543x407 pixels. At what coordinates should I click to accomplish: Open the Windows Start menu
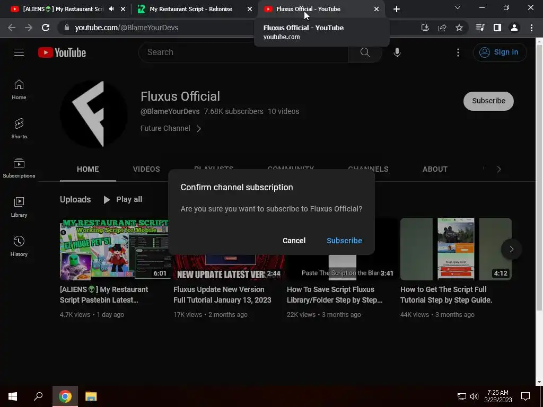coord(13,396)
